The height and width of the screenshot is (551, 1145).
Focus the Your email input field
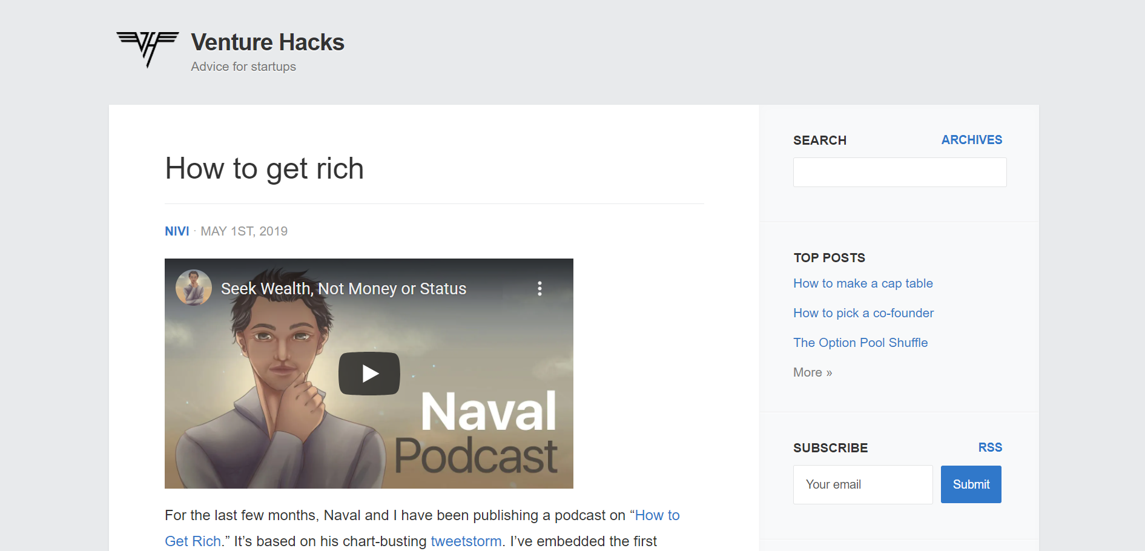point(863,484)
